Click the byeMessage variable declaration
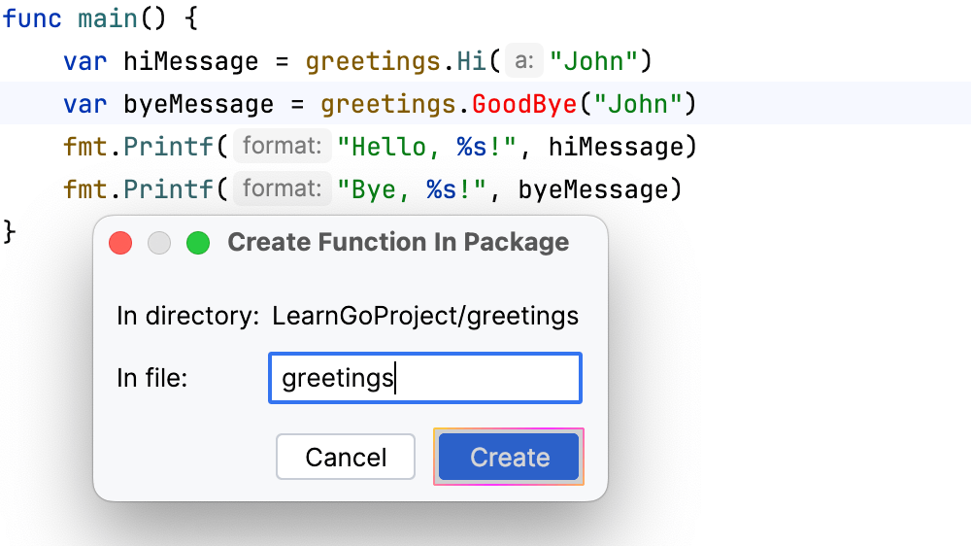The image size is (971, 546). 198,104
